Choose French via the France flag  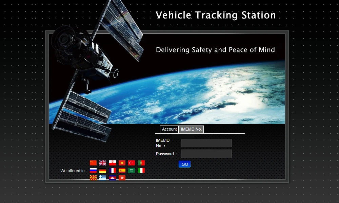coord(113,171)
